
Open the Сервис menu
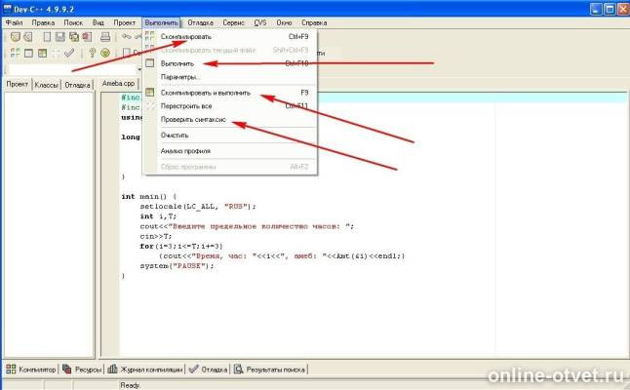click(232, 20)
